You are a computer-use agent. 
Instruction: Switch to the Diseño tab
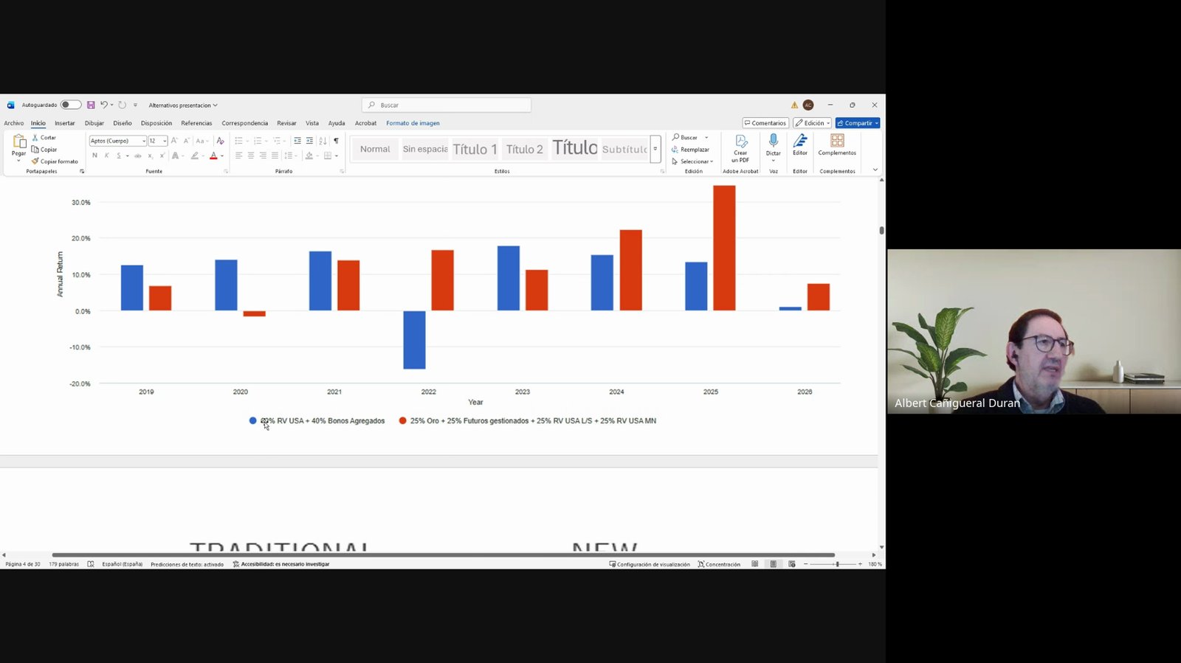[x=123, y=123]
